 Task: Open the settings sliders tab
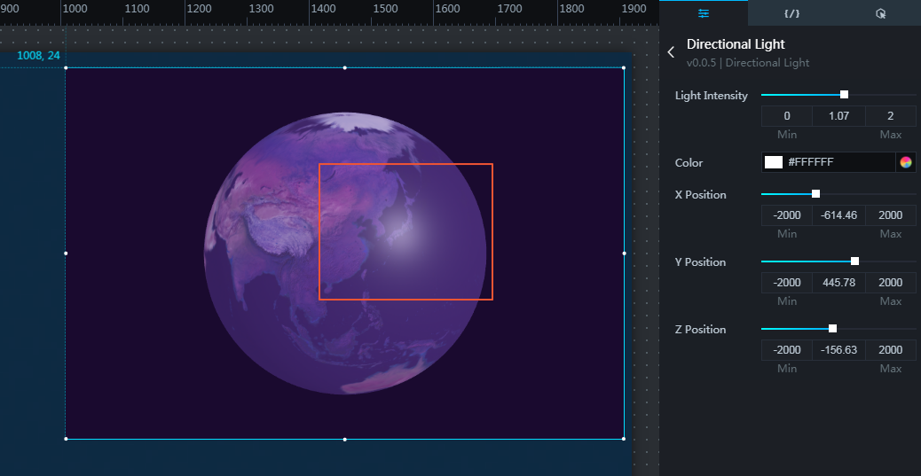704,13
